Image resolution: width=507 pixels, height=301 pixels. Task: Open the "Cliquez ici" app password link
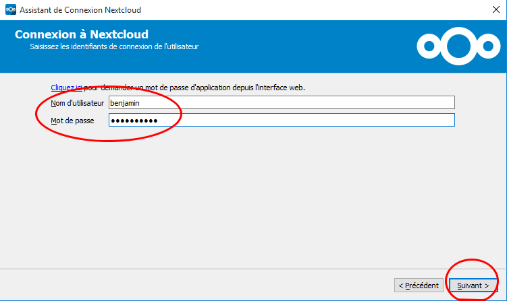coord(67,88)
